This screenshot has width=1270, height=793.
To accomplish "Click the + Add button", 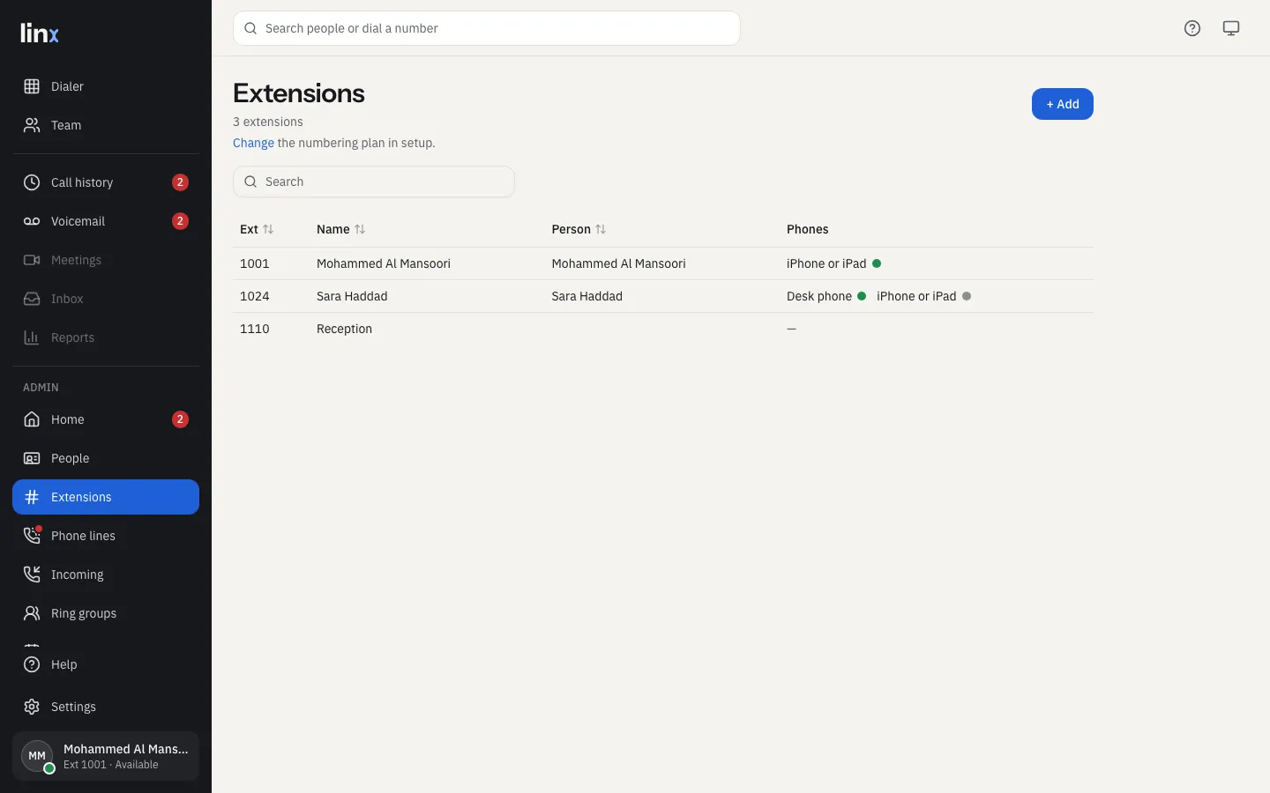I will click(1063, 104).
